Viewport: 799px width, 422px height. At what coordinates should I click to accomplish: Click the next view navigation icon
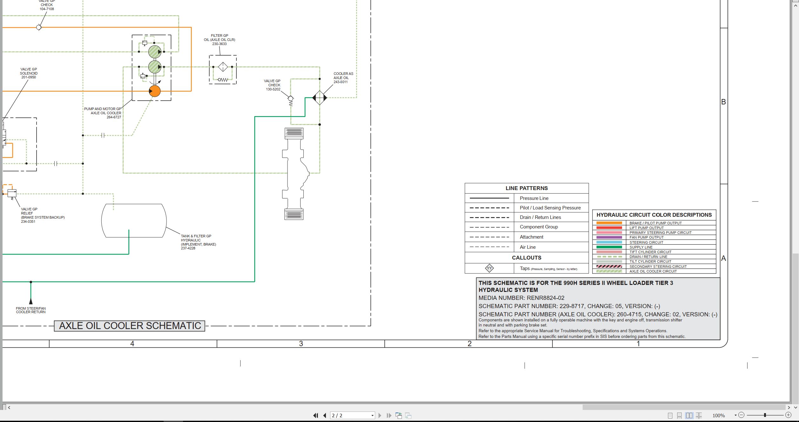(409, 415)
